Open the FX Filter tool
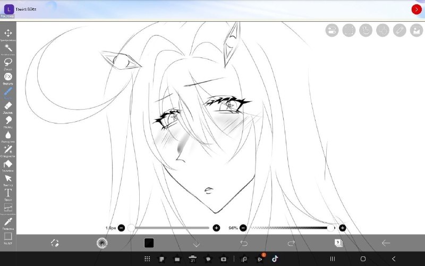 [8, 77]
